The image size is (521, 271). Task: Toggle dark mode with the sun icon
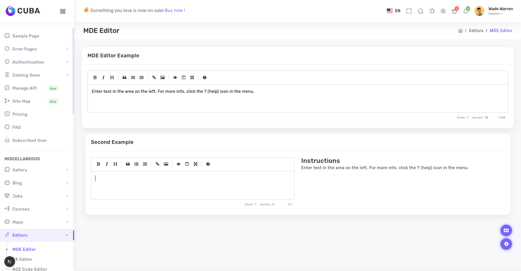(443, 11)
